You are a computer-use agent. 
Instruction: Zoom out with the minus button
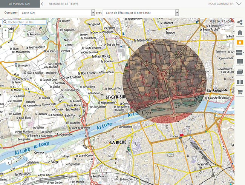click(x=6, y=35)
